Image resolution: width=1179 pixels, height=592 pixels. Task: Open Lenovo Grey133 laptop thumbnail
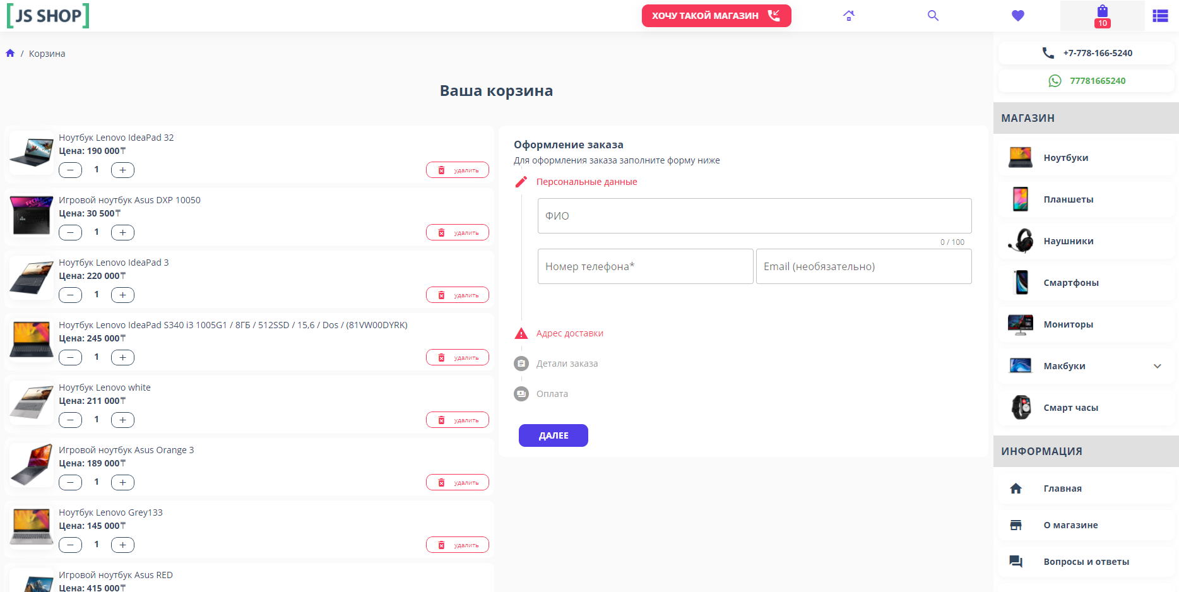point(32,528)
